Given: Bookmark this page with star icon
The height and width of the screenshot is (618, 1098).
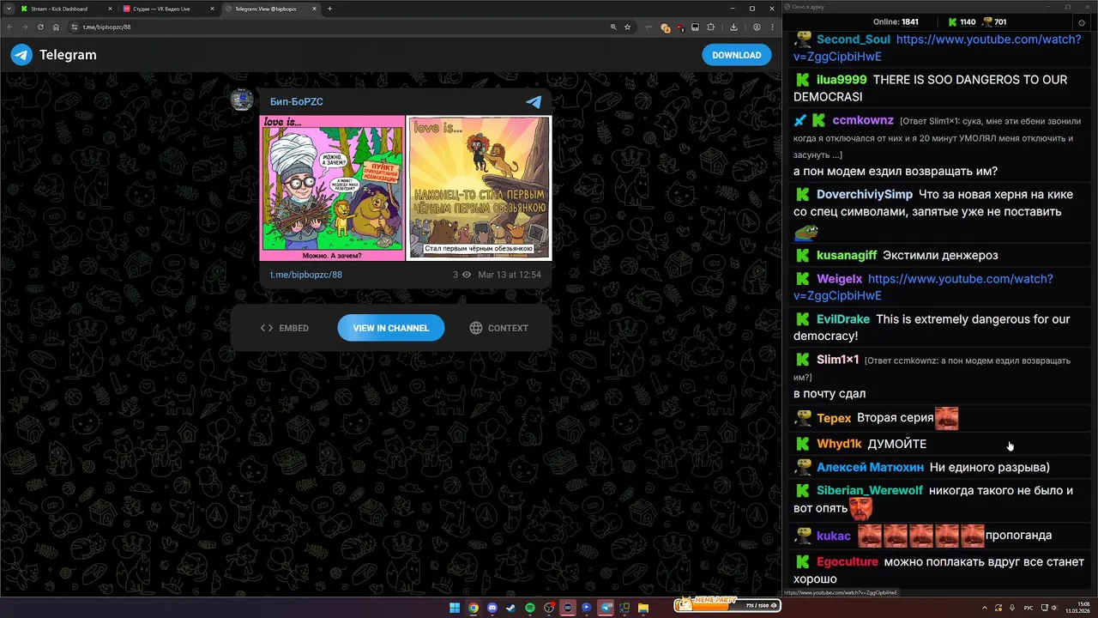Looking at the screenshot, I should pos(627,27).
